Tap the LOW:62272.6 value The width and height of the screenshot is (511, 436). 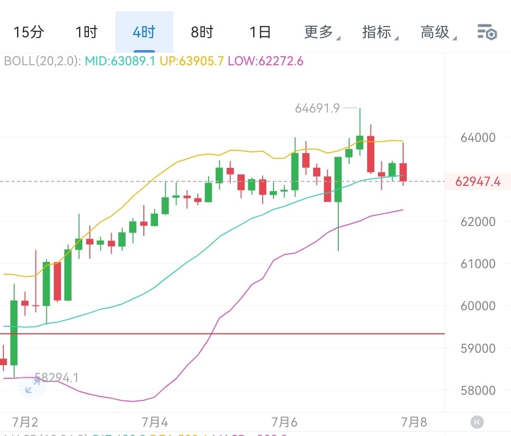[x=265, y=61]
